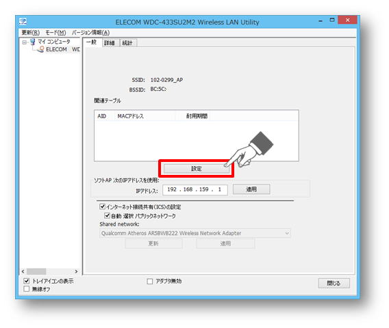The height and width of the screenshot is (328, 389).
Task: Enable the 無線オフ checkbox
Action: click(27, 288)
